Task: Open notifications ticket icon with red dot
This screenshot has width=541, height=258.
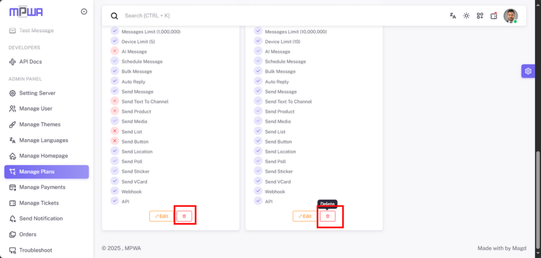Action: 494,16
